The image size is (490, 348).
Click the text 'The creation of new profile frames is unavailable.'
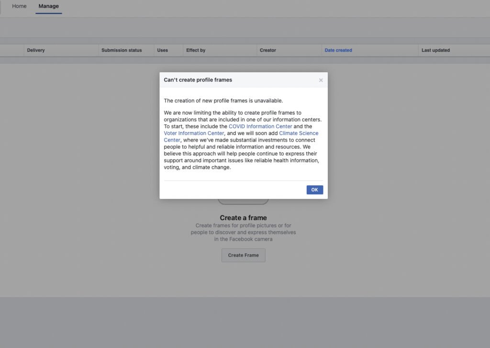(223, 101)
